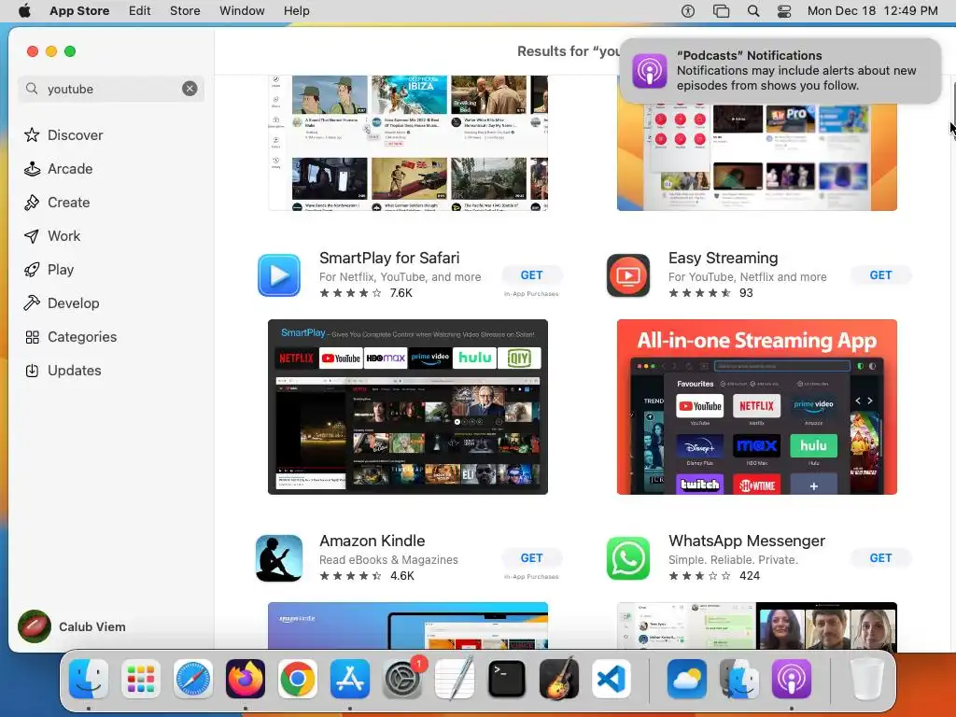
Task: Get Amazon Kindle app
Action: (x=531, y=558)
